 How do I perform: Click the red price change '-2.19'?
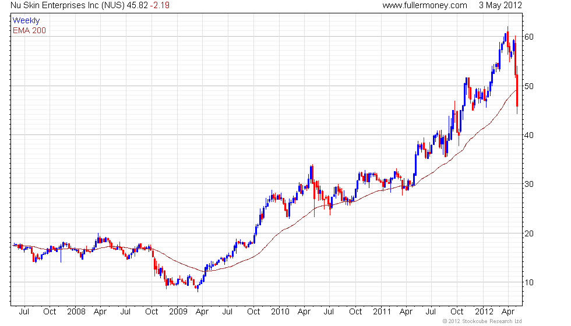pos(160,5)
